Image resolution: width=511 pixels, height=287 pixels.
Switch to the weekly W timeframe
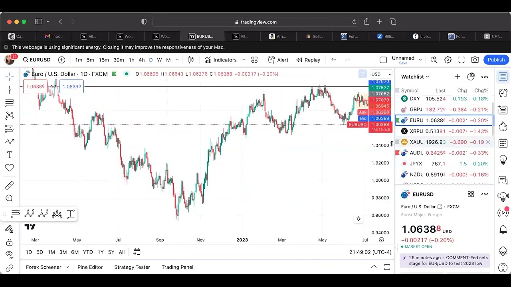[159, 60]
